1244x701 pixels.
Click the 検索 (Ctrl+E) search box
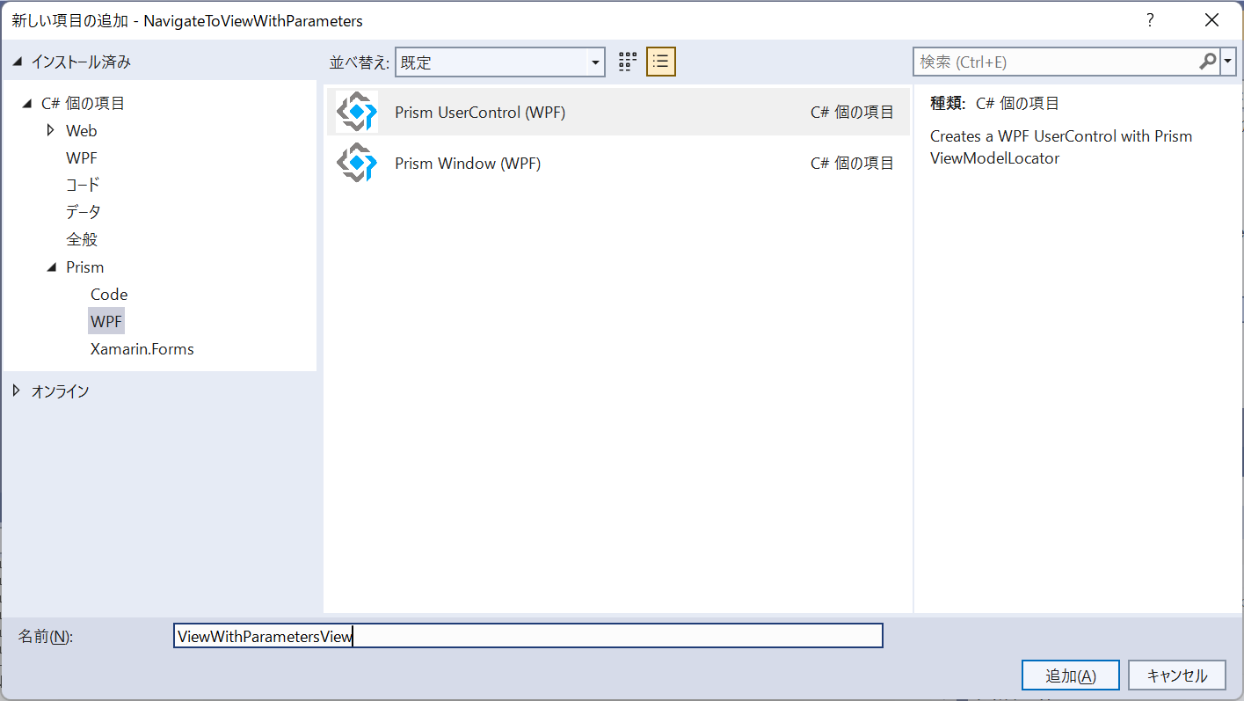1056,62
